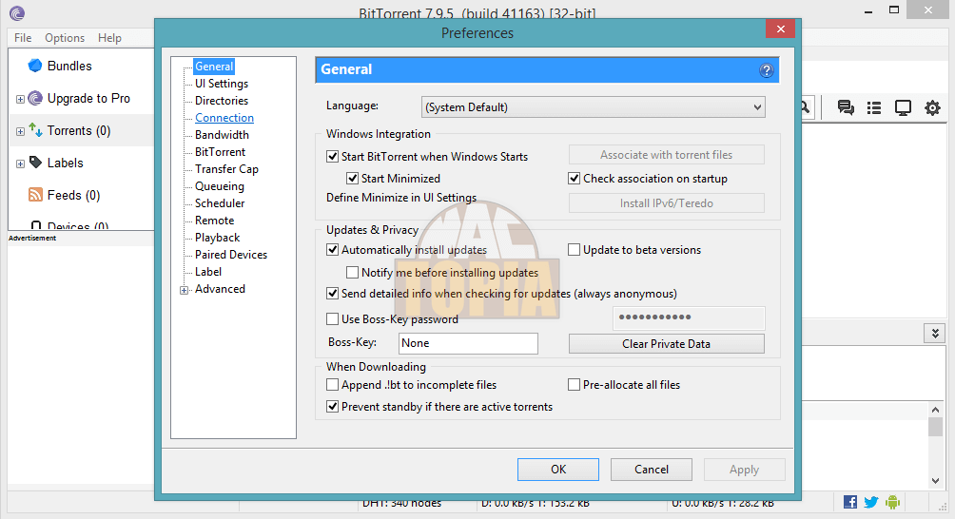Collapse details pane double-chevron button
The height and width of the screenshot is (519, 955).
pos(935,334)
